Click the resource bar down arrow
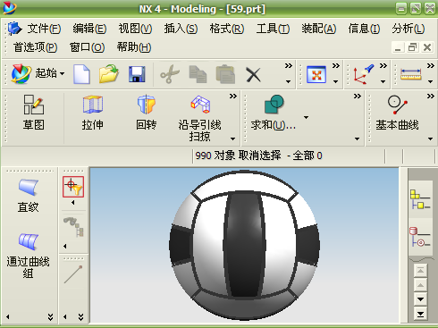438x328 pixels. pyautogui.click(x=420, y=299)
